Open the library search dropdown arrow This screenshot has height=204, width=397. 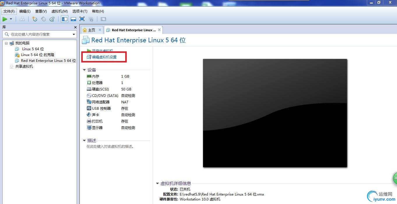pyautogui.click(x=74, y=34)
